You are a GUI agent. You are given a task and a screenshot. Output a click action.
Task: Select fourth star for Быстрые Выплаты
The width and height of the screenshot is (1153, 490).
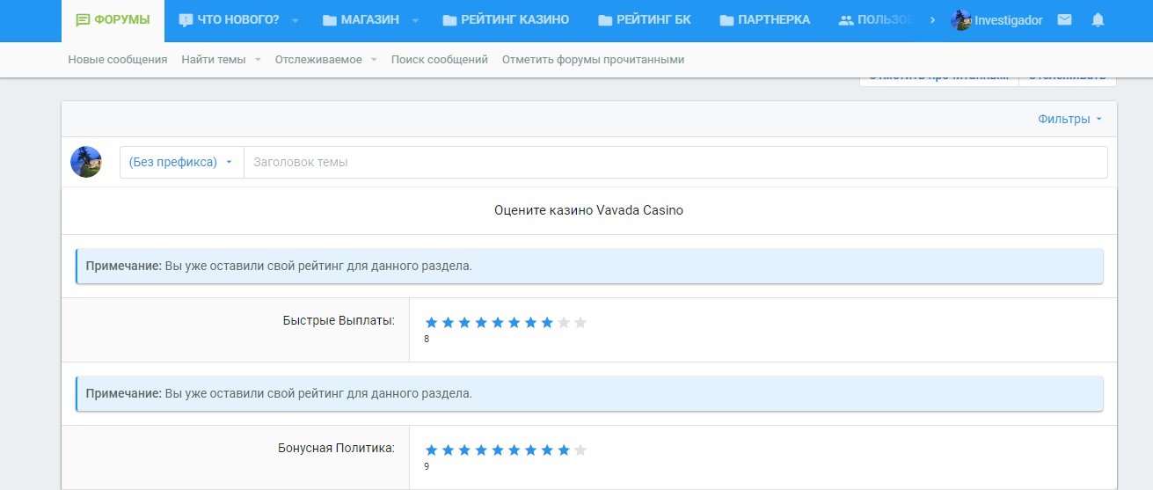click(x=481, y=323)
